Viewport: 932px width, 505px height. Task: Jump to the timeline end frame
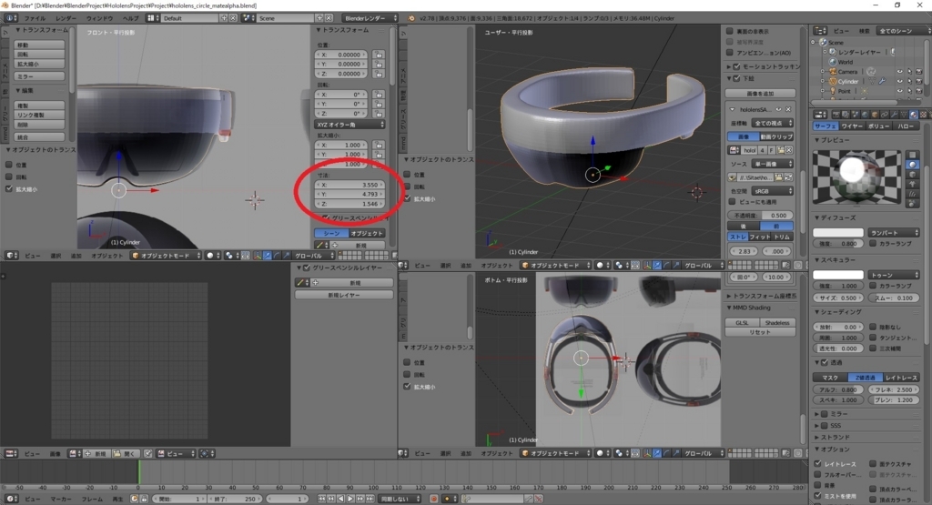(370, 499)
